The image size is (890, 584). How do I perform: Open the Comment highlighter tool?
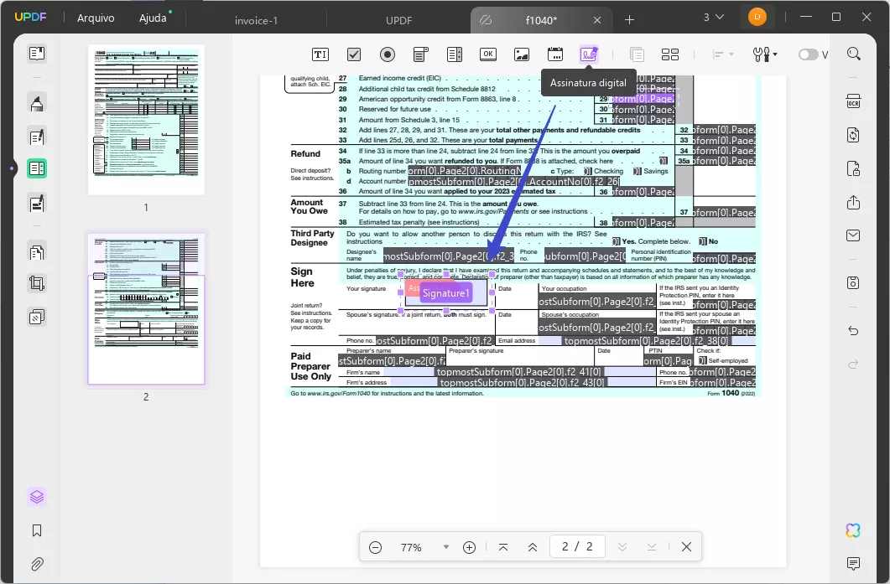pyautogui.click(x=37, y=103)
